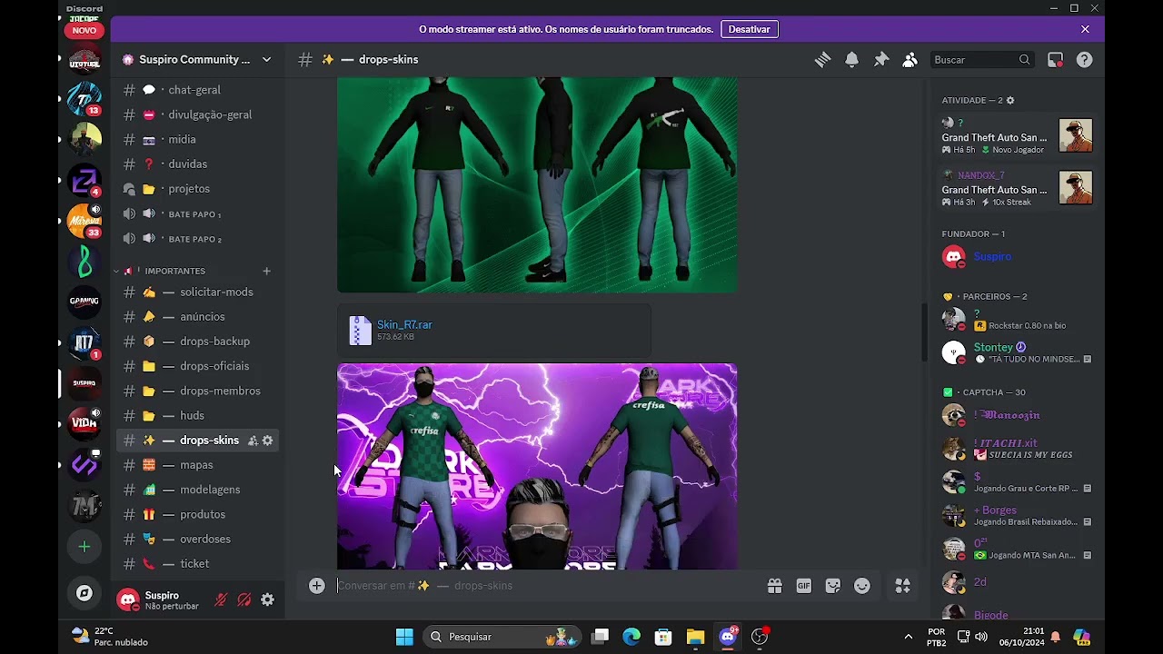Open the modelagens channel
The height and width of the screenshot is (654, 1163).
(198, 490)
